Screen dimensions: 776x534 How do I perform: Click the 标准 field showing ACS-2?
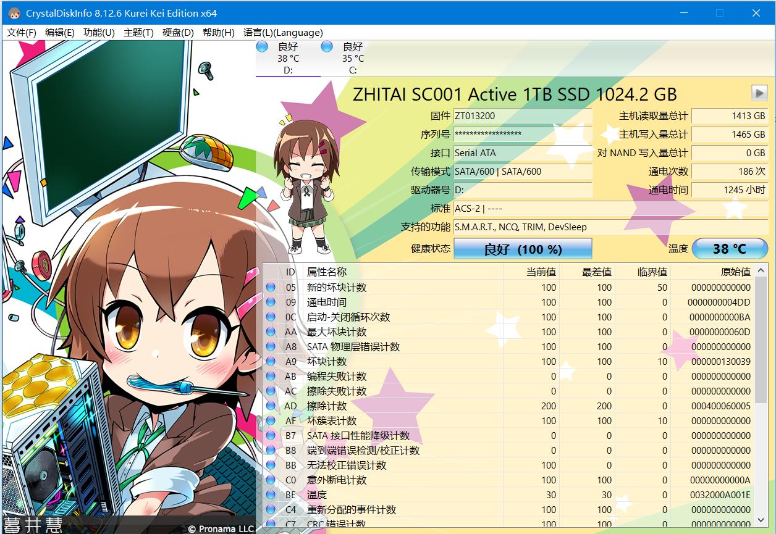[610, 208]
